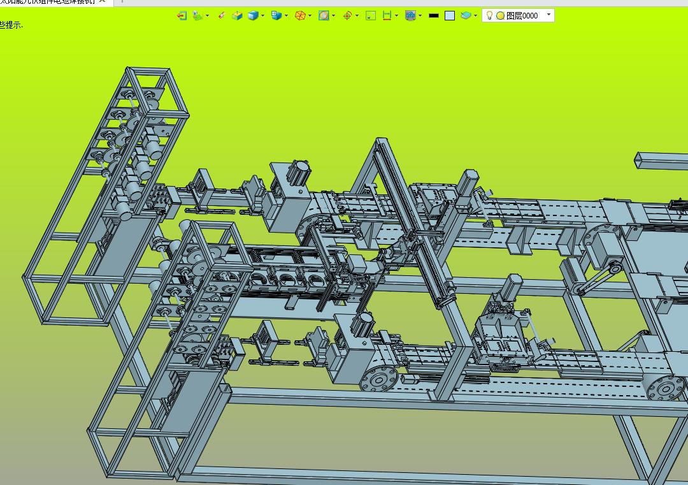Click the yellow circle layer status icon
Viewport: 688px width, 485px height.
pyautogui.click(x=500, y=16)
